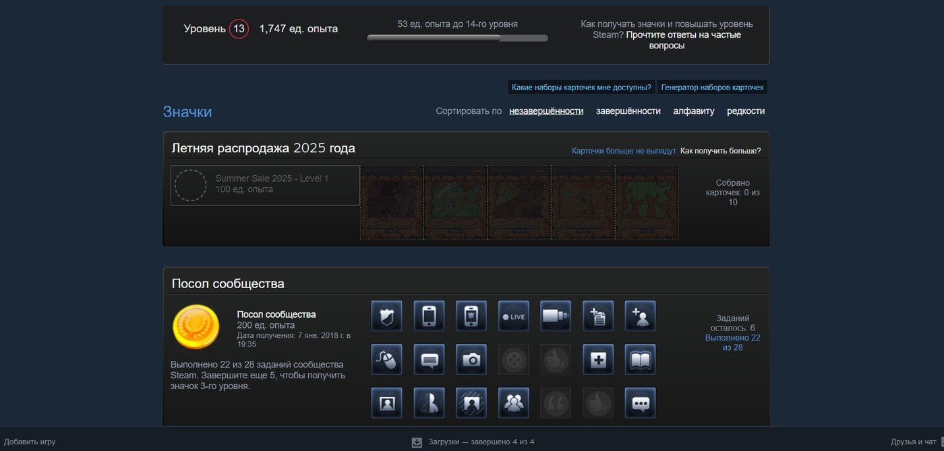The image size is (944, 451).
Task: Click 'Карточки больше не выпадут' link
Action: coord(624,151)
